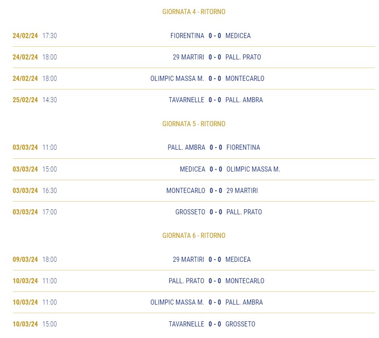
Task: Select Medicea in the 03/03 15:00 match
Action: [192, 169]
